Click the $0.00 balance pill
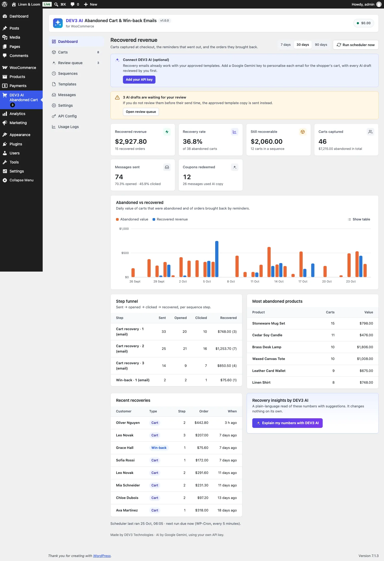384x561 pixels. (x=364, y=23)
